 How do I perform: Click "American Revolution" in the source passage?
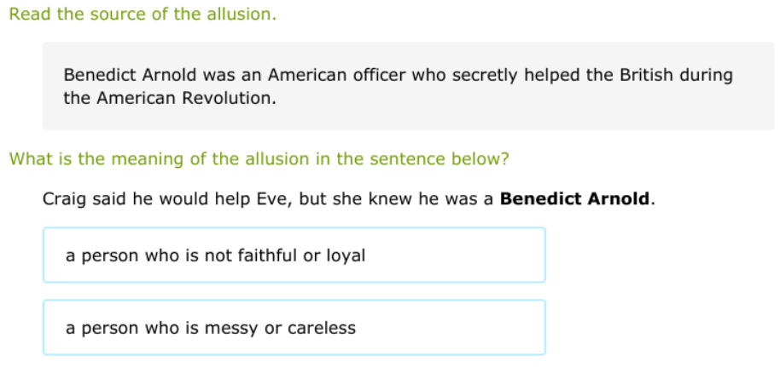coord(184,98)
